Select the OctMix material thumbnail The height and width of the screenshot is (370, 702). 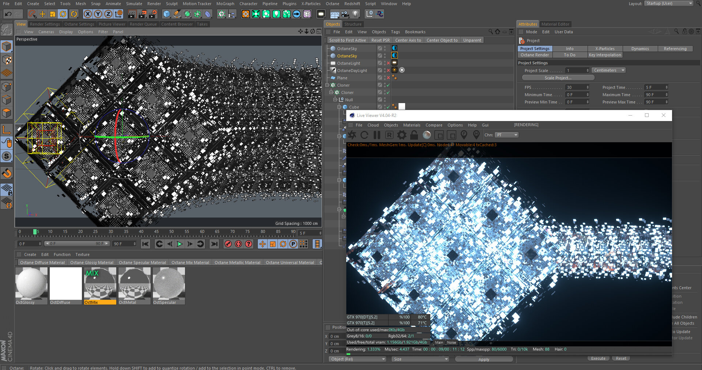point(100,283)
